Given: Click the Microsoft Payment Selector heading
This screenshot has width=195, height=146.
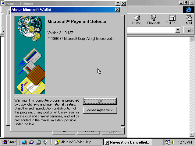Looking at the screenshot, I should [x=78, y=21].
